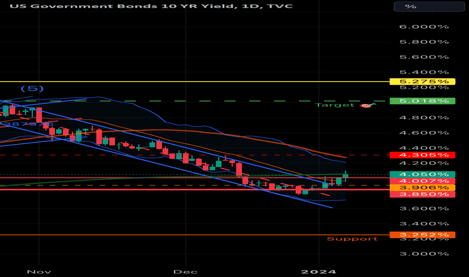Select the orange 3.906% price label
The width and height of the screenshot is (469, 277).
click(422, 187)
